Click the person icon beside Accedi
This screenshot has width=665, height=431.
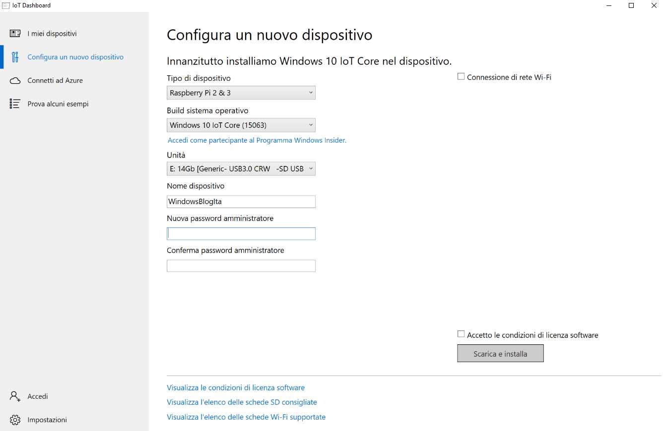point(15,396)
